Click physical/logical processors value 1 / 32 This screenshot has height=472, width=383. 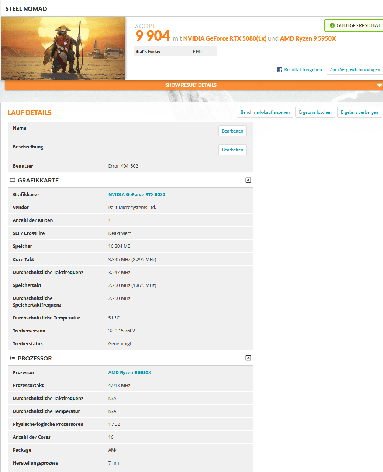click(x=114, y=424)
